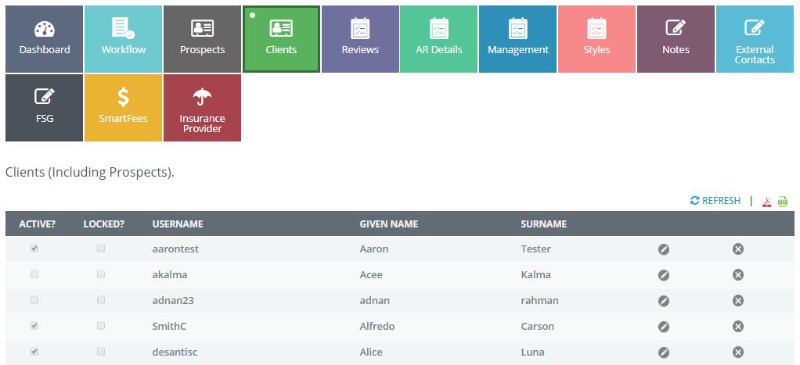Image resolution: width=800 pixels, height=365 pixels.
Task: Click the edit pencil icon for desantisc
Action: tap(663, 352)
